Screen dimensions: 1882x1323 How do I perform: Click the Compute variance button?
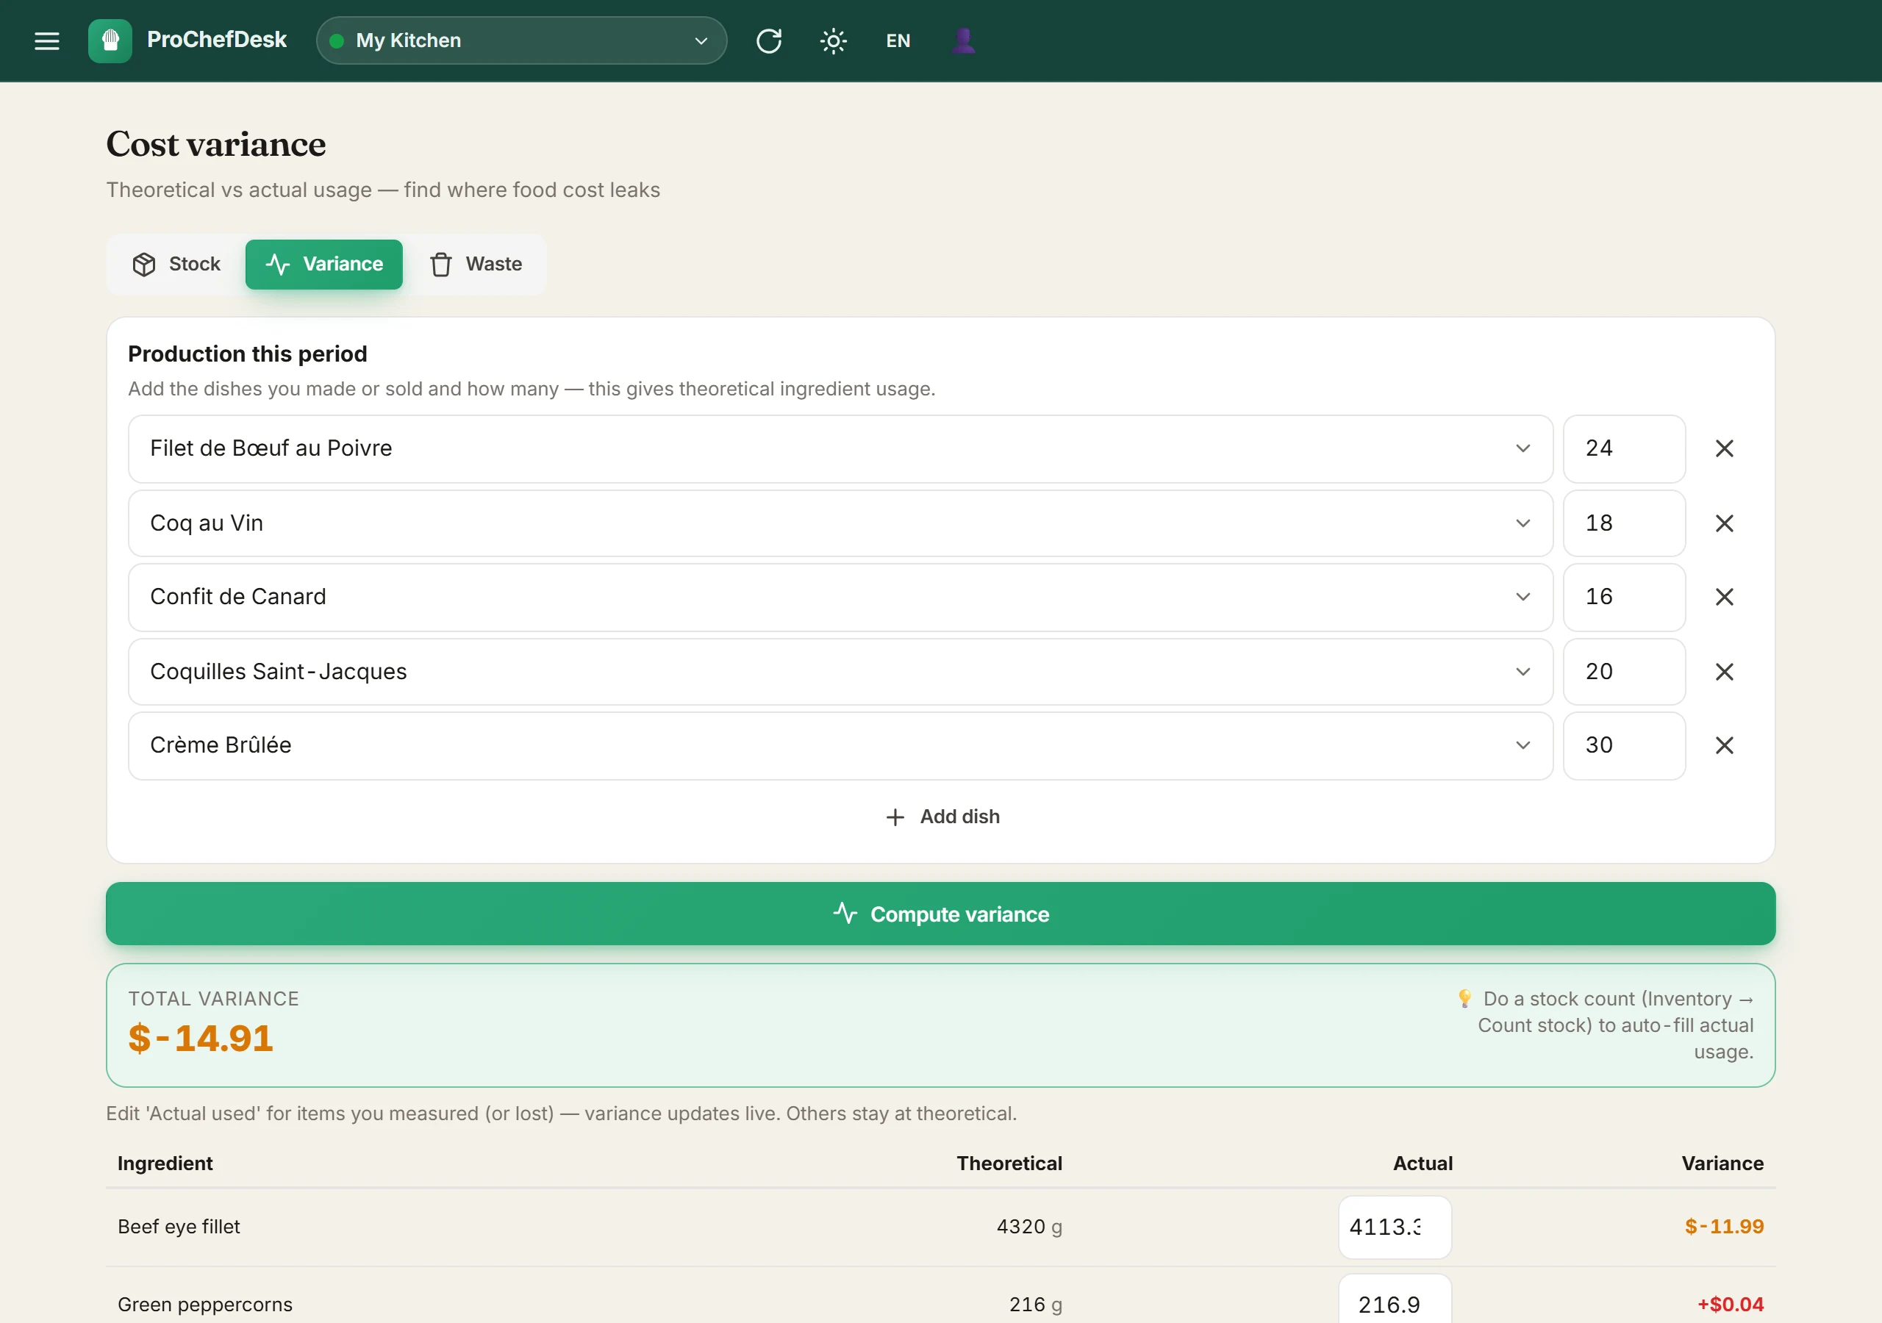[x=940, y=913]
